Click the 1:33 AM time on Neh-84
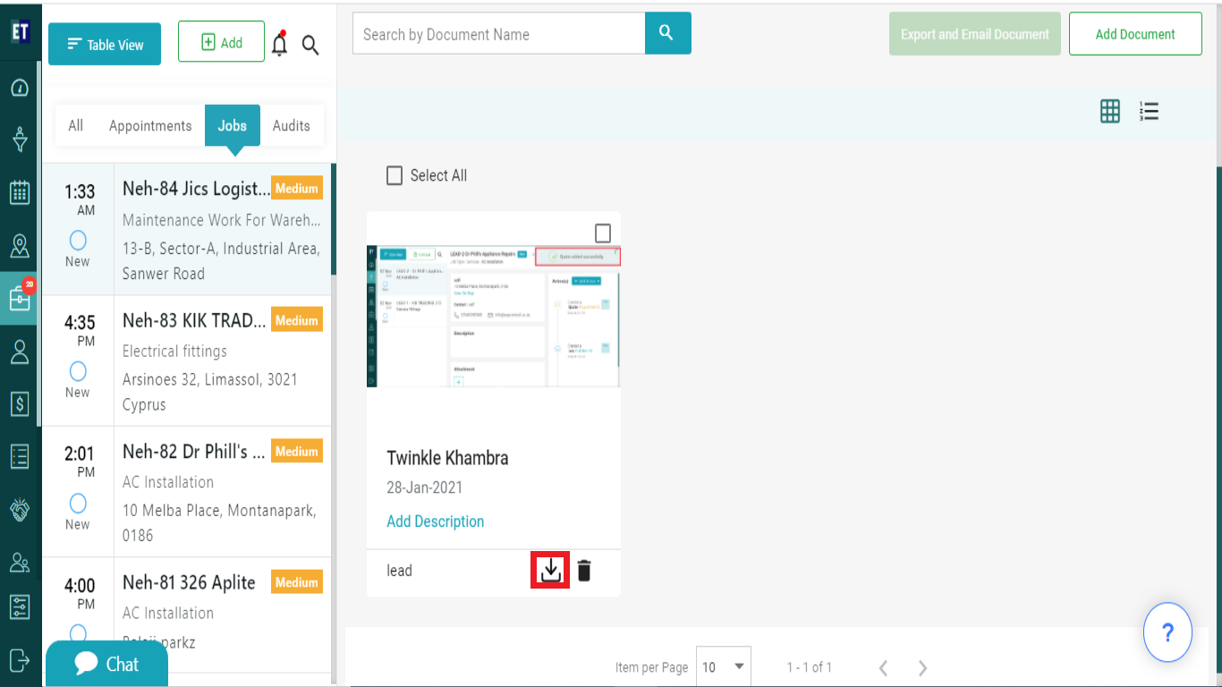 [80, 199]
